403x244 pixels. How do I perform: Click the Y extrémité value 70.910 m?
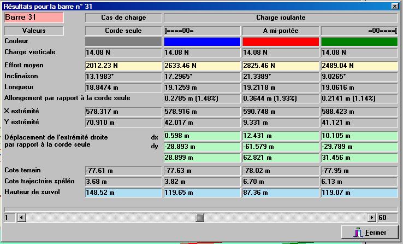(123, 123)
